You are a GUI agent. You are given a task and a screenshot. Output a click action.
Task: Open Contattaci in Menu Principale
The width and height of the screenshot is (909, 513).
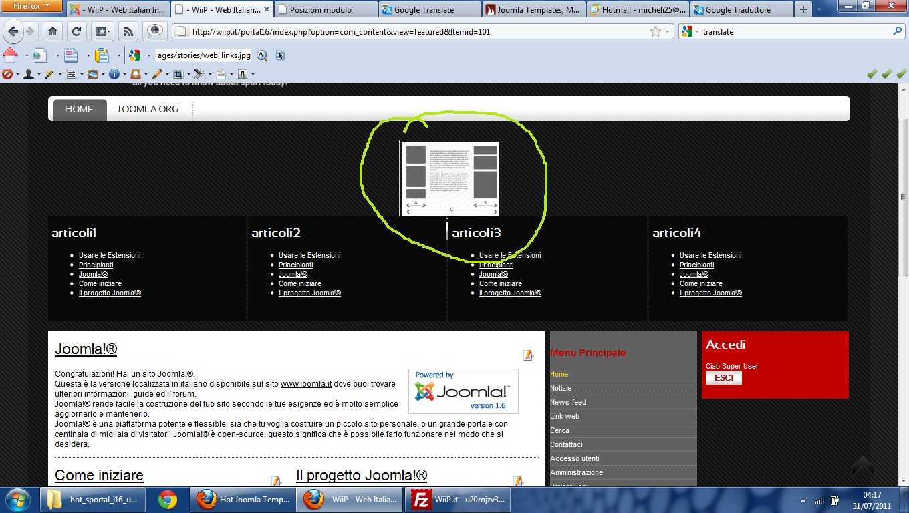[566, 444]
